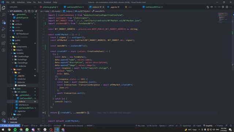This screenshot has height=132, width=234.
Task: Expand the OUTLINE section
Action: (x=13, y=119)
